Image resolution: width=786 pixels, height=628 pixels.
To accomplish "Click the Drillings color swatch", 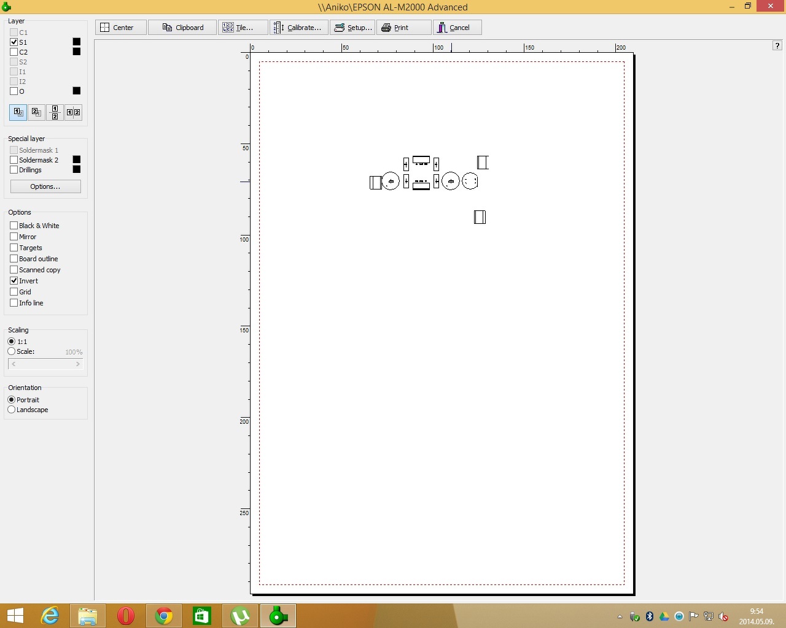I will coord(77,169).
